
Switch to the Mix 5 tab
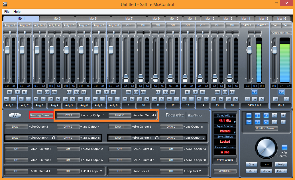93,19
